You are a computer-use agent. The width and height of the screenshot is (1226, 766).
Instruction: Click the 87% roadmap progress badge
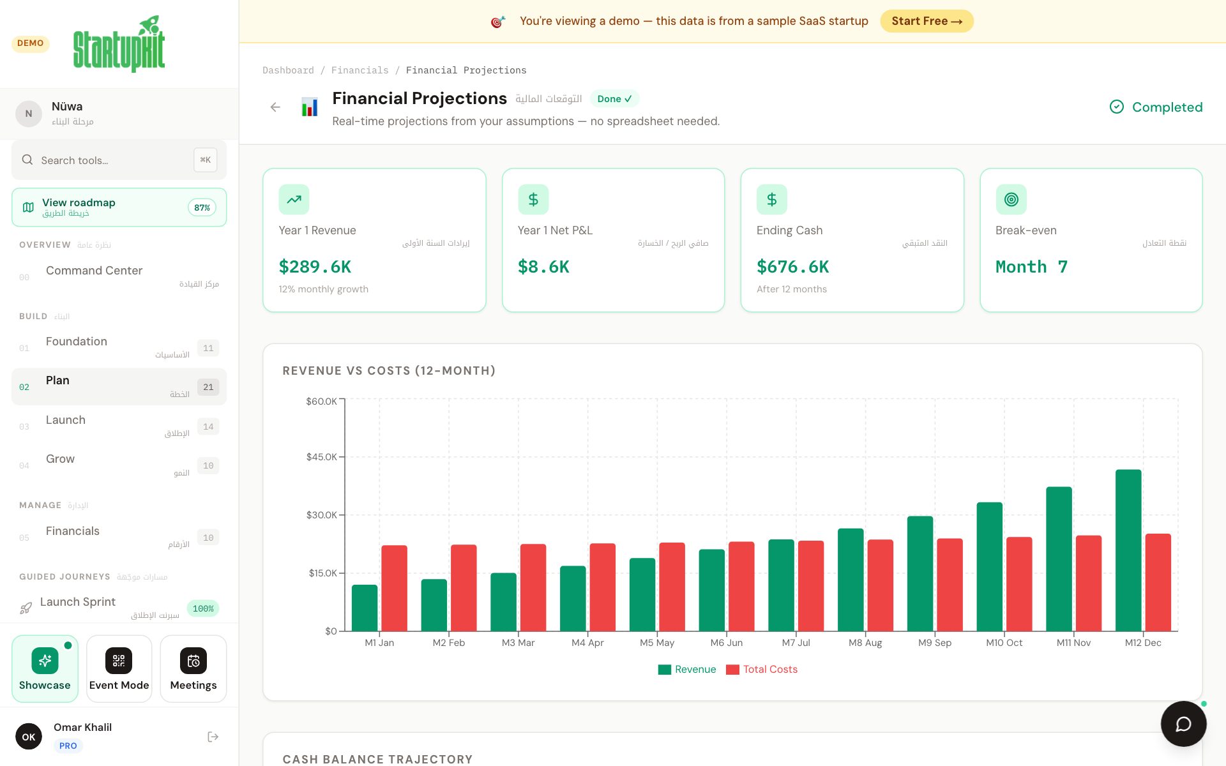click(x=202, y=207)
